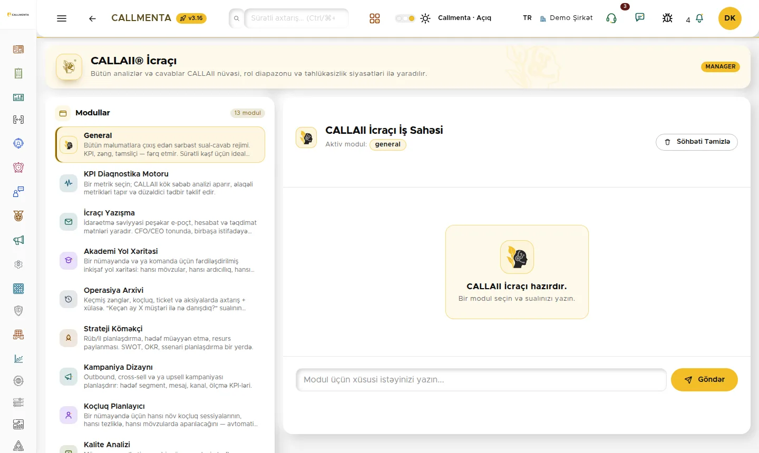Viewport: 759px width, 453px height.
Task: Click the "Modullar" panel heading
Action: [x=93, y=113]
